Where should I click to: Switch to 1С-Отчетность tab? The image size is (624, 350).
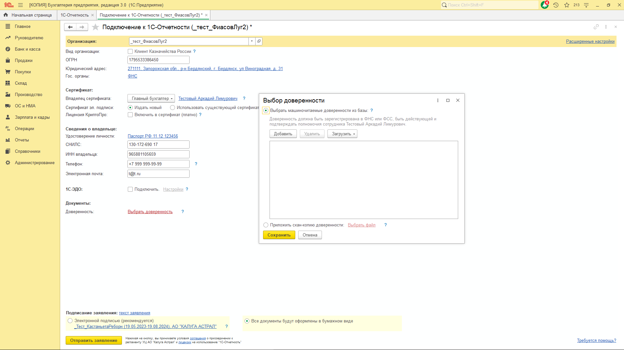pyautogui.click(x=74, y=15)
